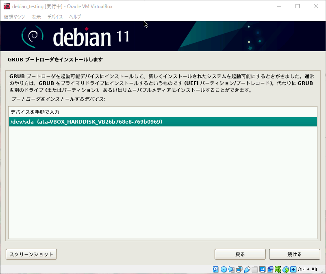Click the display status icon
Screen dimensions: 326x274
[x=262, y=270]
